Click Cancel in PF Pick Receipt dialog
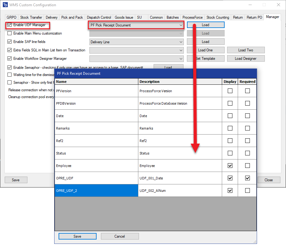 point(120,236)
